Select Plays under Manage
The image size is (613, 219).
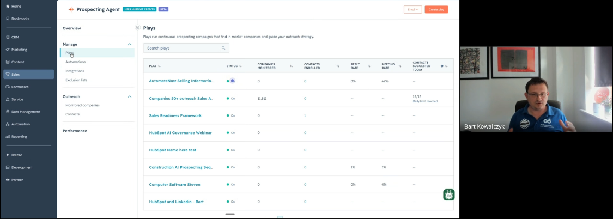tap(97, 53)
